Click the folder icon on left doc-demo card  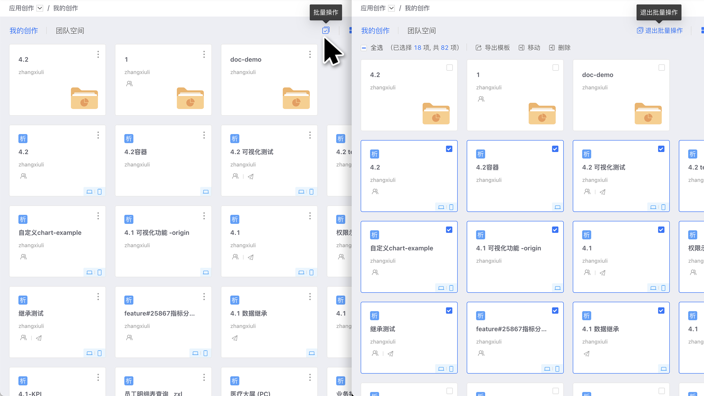pos(296,98)
